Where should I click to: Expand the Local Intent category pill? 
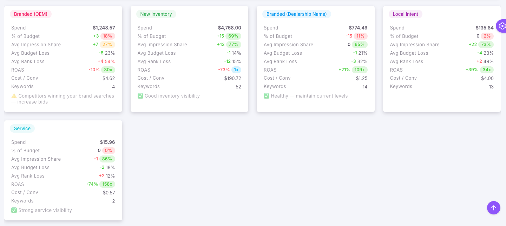[x=406, y=14]
